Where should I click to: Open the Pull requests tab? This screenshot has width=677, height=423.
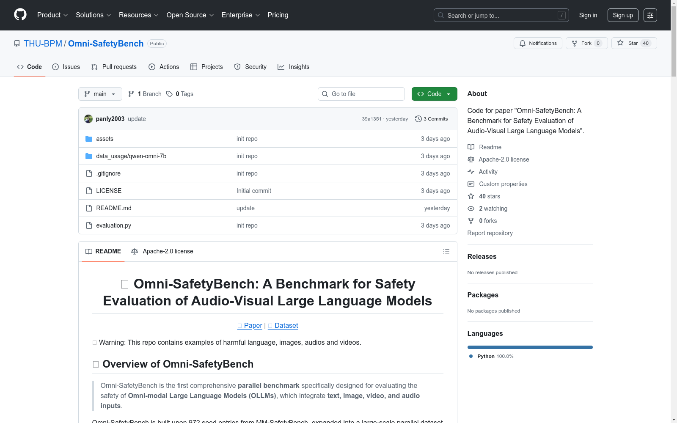tap(114, 67)
